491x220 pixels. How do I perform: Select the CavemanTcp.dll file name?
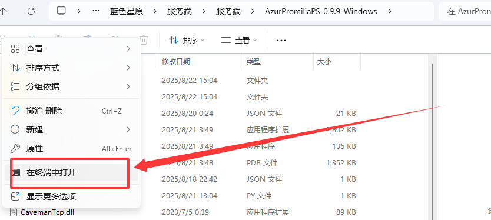coord(47,212)
